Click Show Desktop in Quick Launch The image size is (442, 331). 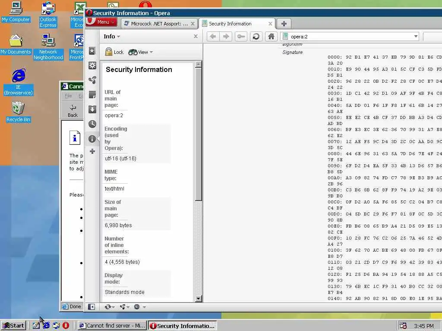pyautogui.click(x=36, y=326)
